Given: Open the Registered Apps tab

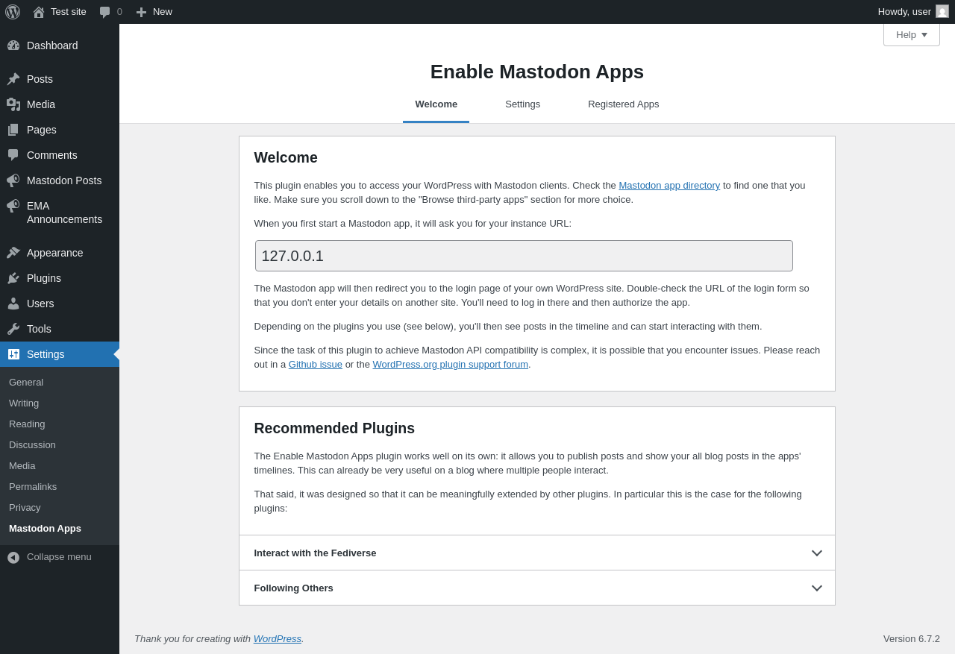Looking at the screenshot, I should [624, 104].
